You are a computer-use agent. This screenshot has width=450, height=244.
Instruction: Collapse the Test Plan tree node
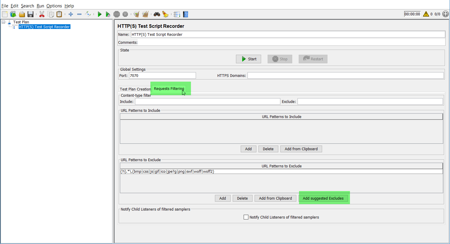(x=3, y=22)
